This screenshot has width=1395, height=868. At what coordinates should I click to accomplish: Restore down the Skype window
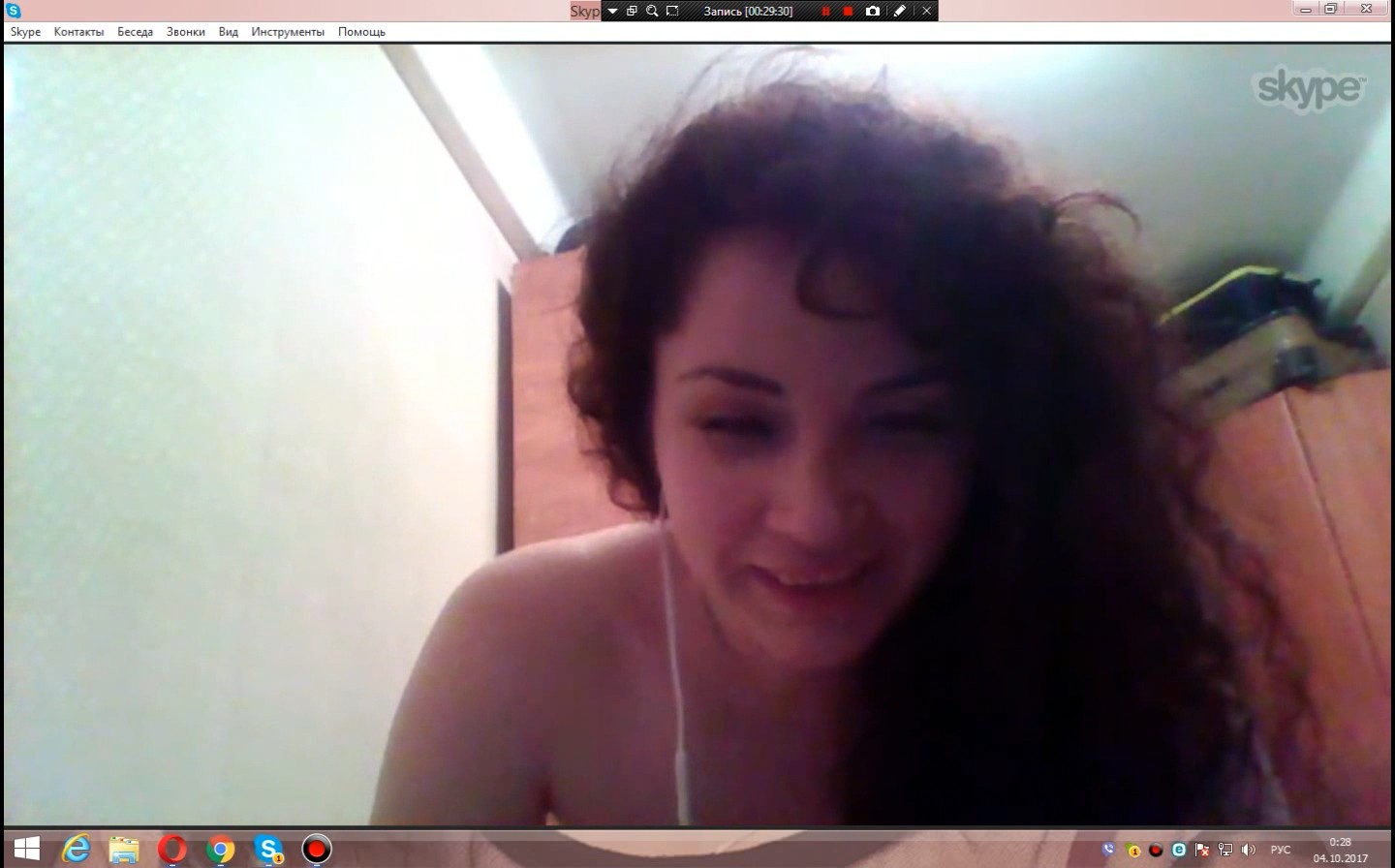pos(1331,9)
